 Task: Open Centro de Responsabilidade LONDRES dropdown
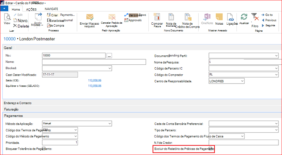click(x=242, y=81)
